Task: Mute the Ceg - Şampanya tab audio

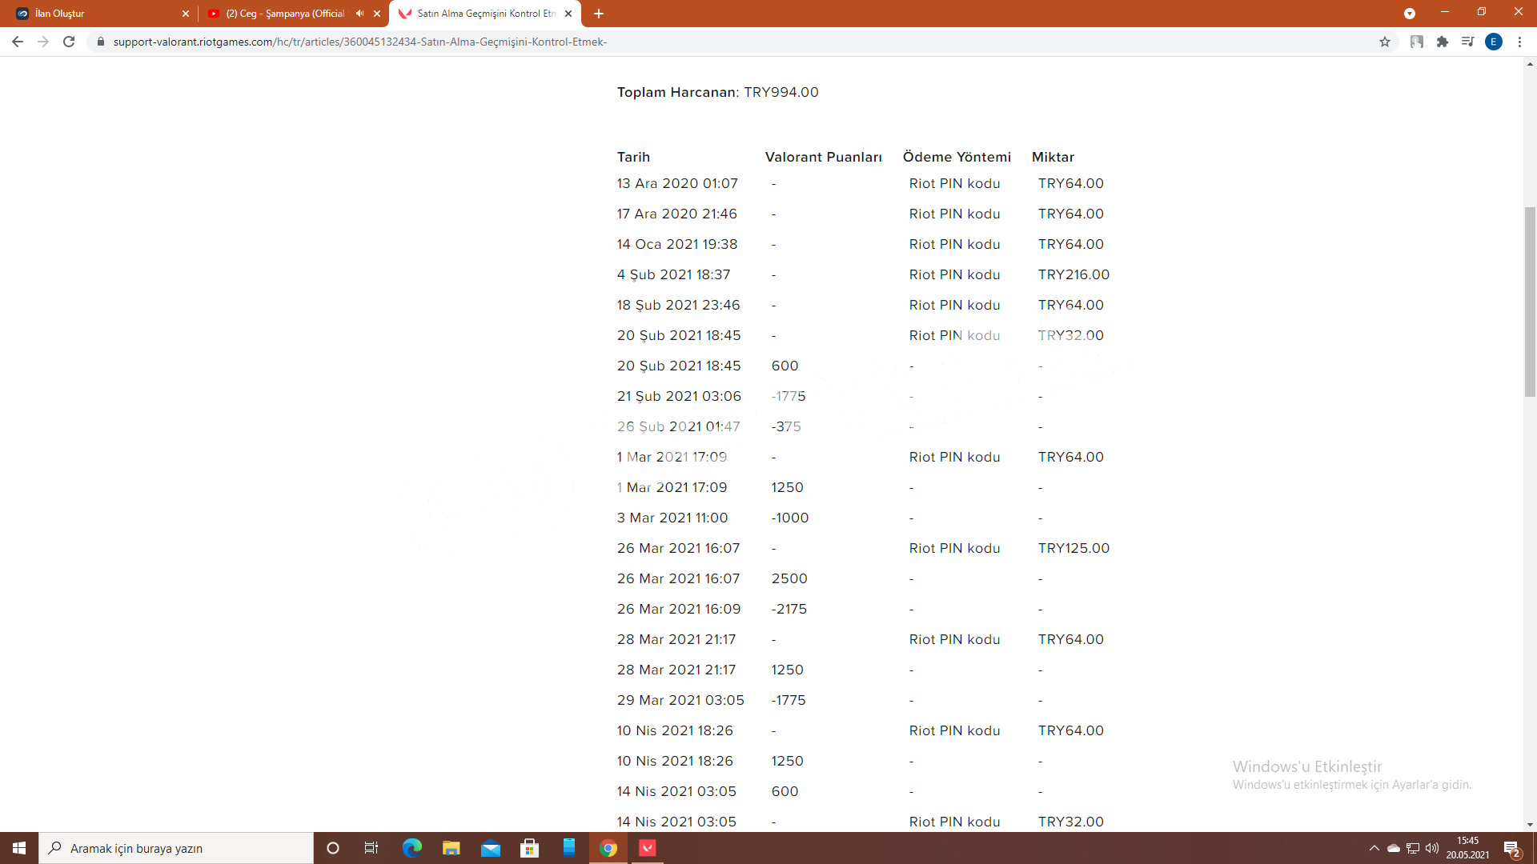Action: pos(359,14)
